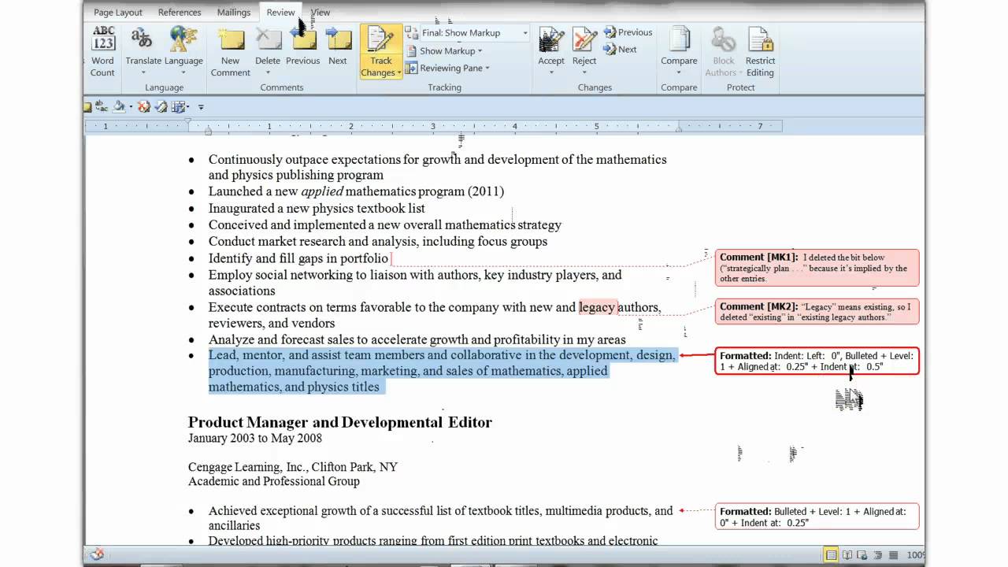Expand the Compare dropdown arrow
This screenshot has height=567, width=1008.
pos(679,72)
